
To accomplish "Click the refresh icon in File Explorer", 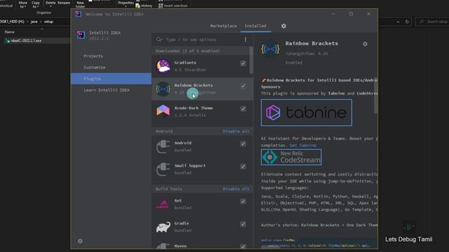I will tap(407, 22).
